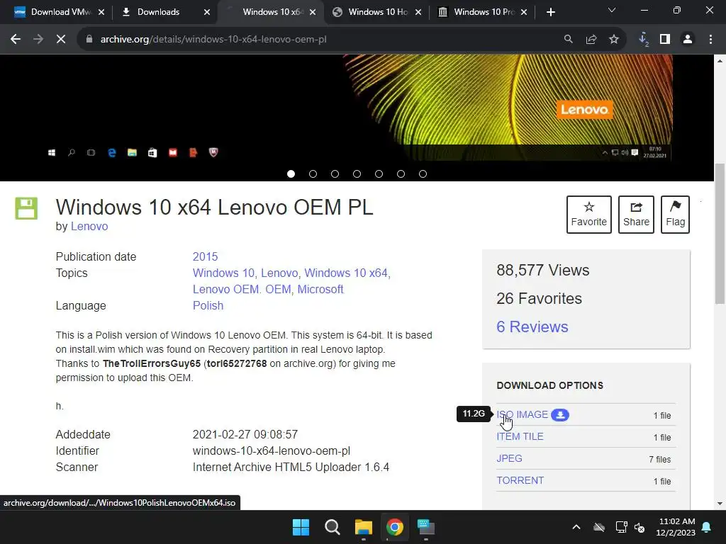The height and width of the screenshot is (544, 726).
Task: Close the Download VMware tab
Action: tap(101, 12)
